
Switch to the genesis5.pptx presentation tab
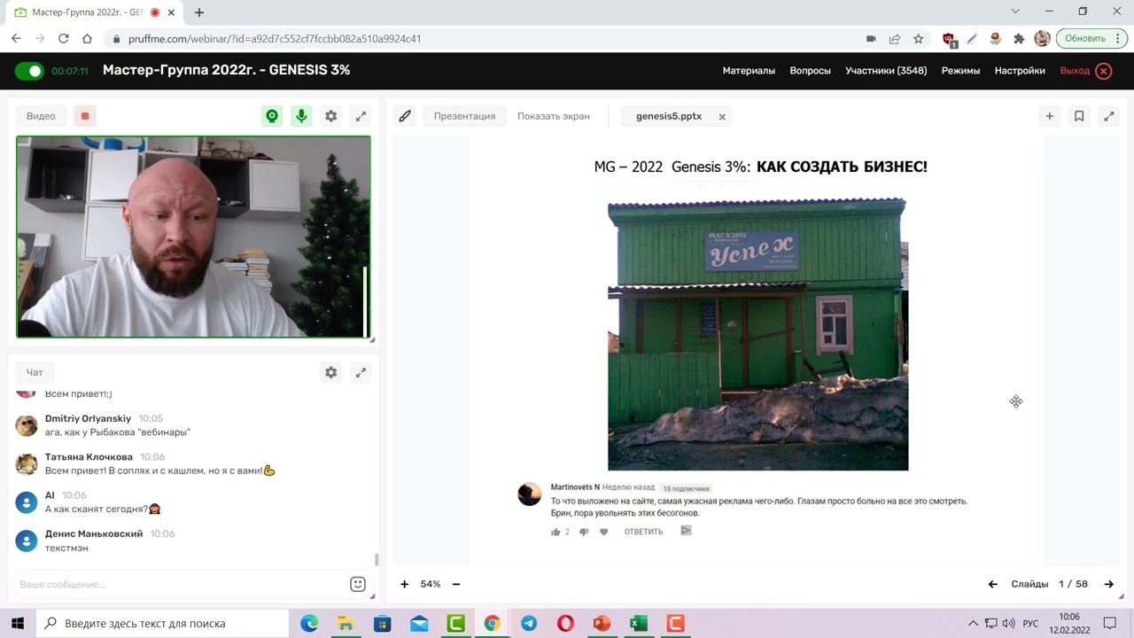pyautogui.click(x=669, y=115)
